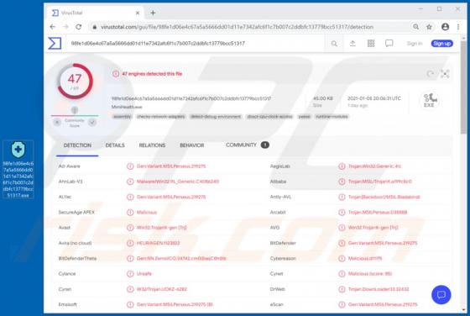This screenshot has width=470, height=316.
Task: Click the 'checks-network-adapters' tag
Action: tap(160, 117)
